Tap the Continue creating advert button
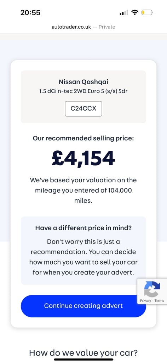 coord(83,306)
